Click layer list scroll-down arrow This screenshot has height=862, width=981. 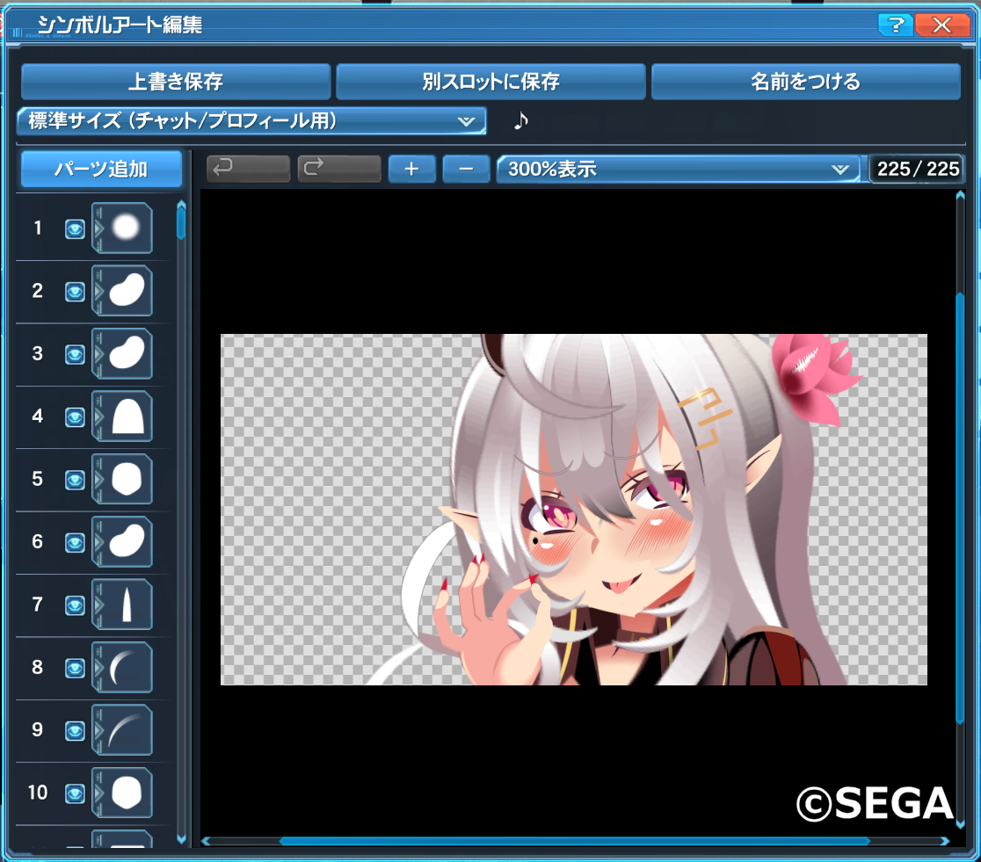tap(181, 839)
